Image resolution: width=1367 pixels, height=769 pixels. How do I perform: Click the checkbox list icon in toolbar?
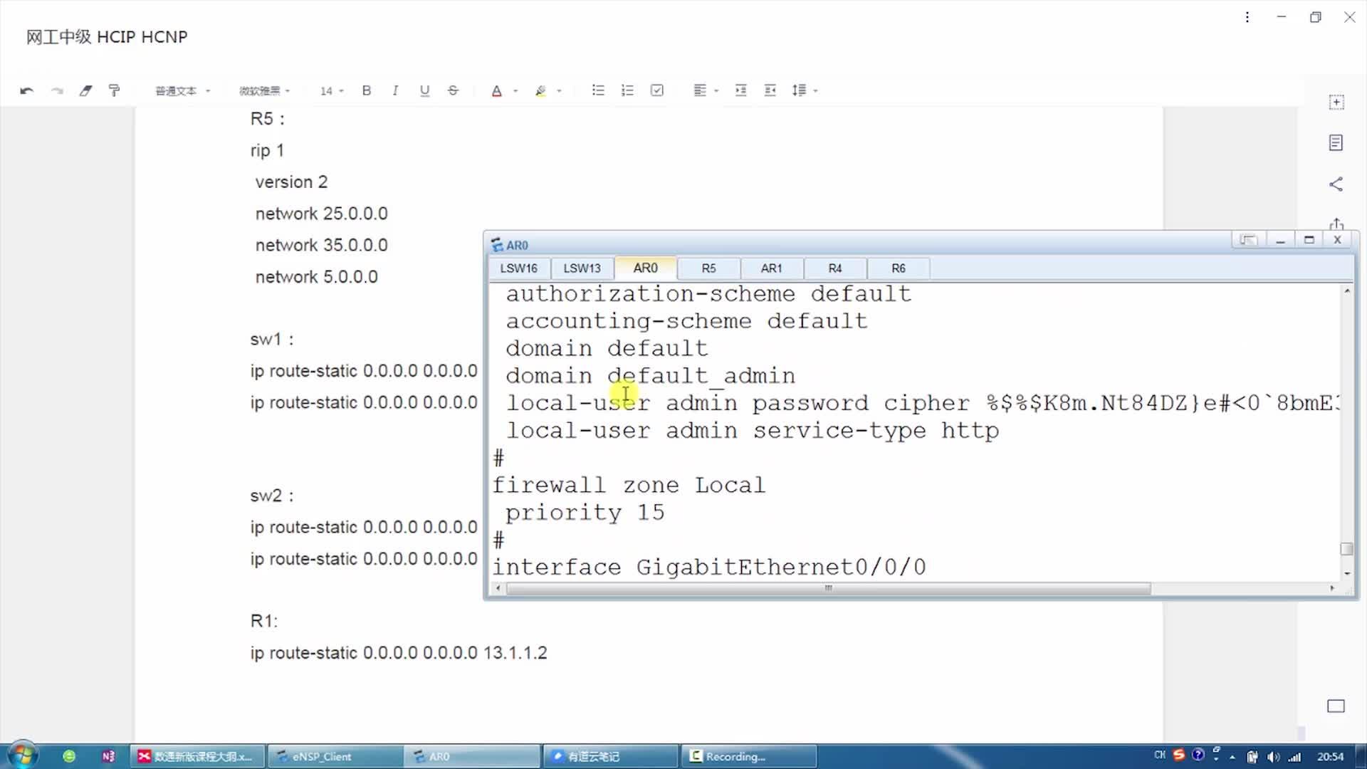tap(657, 90)
